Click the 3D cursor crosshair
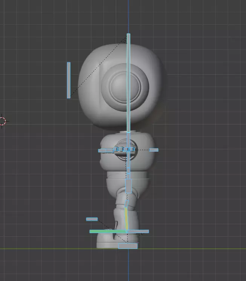Viewport: 246px width, 281px height. (x=2, y=121)
